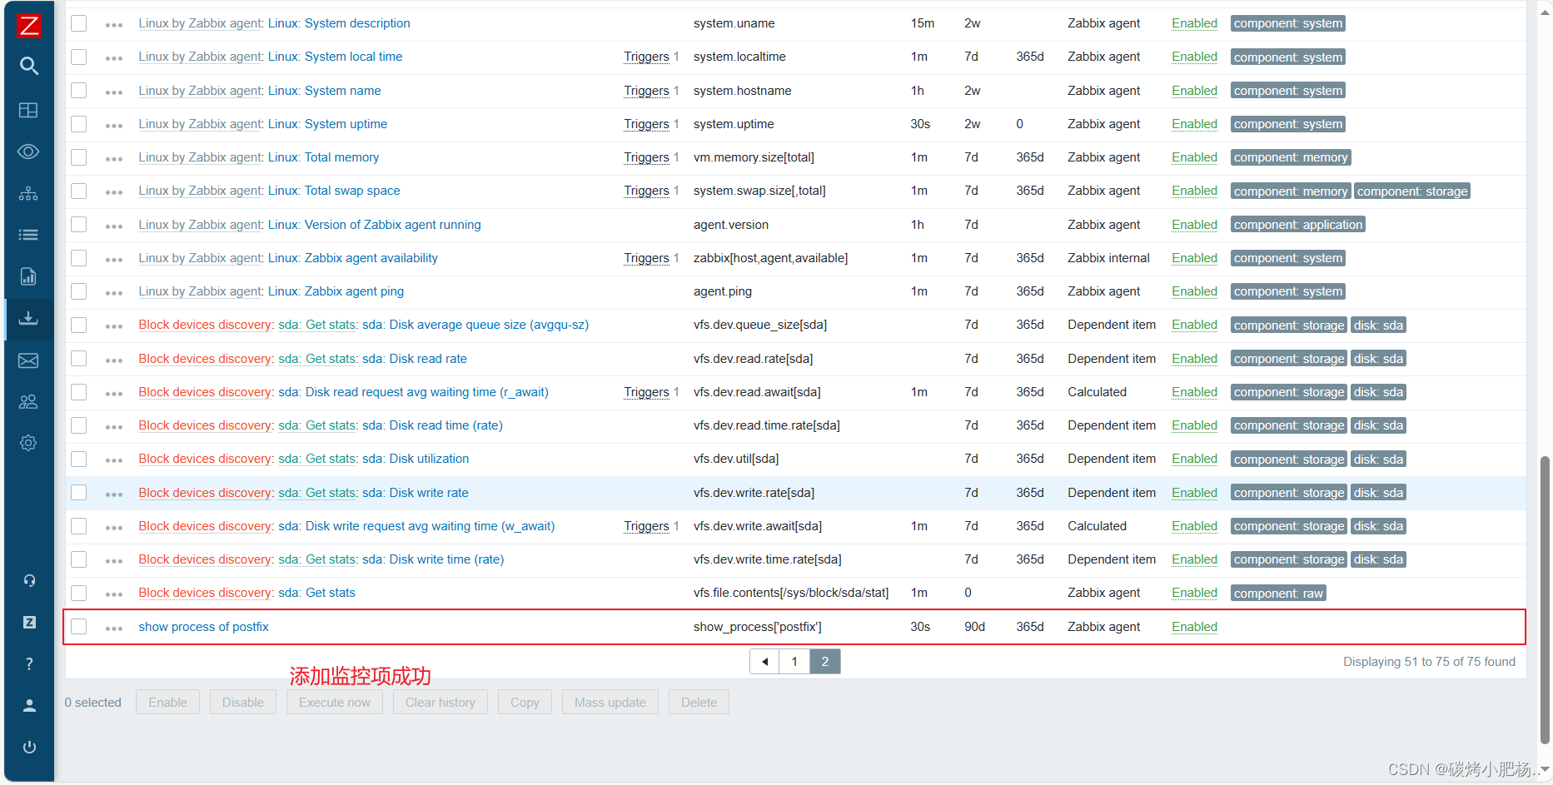Tick checkbox for Disk write rate item
The width and height of the screenshot is (1553, 785).
coord(79,493)
